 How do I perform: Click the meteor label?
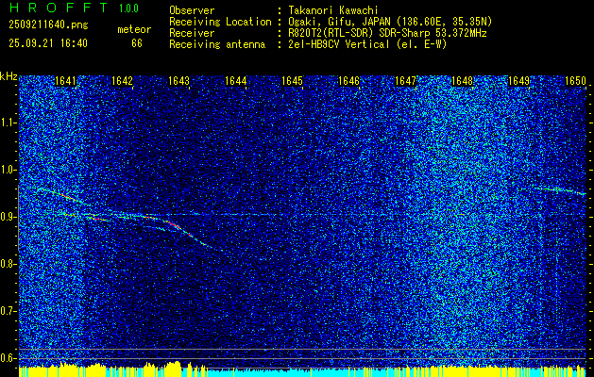click(134, 29)
